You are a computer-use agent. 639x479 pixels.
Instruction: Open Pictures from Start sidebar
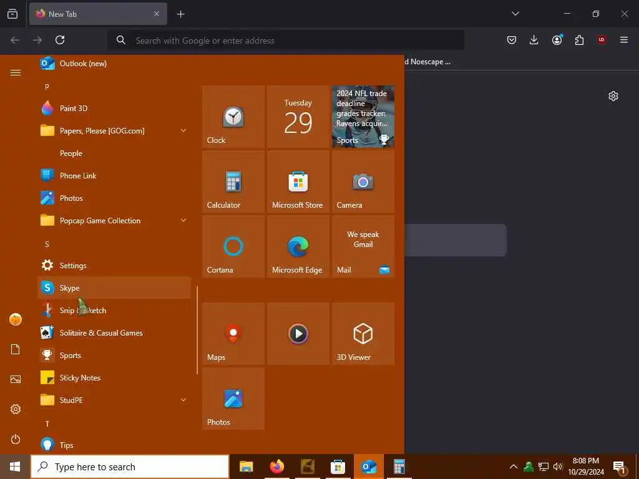coord(16,379)
